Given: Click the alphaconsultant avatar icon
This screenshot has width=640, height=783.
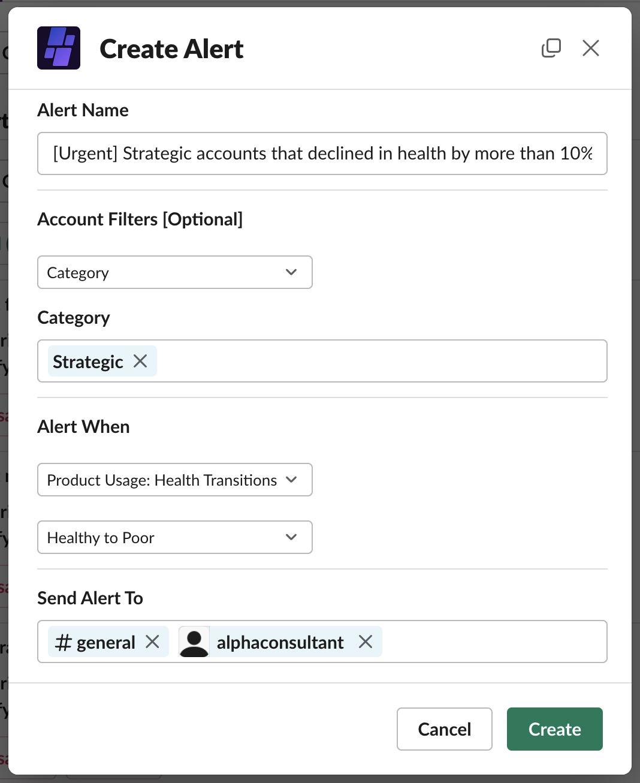Looking at the screenshot, I should point(194,642).
